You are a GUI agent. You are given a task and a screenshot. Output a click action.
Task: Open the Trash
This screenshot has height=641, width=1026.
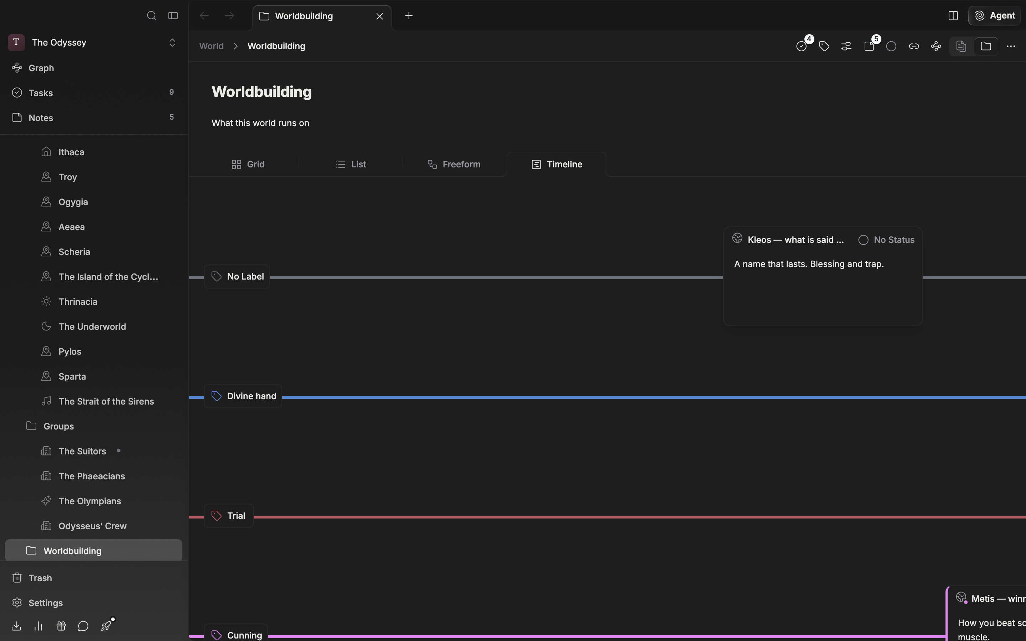pyautogui.click(x=94, y=578)
